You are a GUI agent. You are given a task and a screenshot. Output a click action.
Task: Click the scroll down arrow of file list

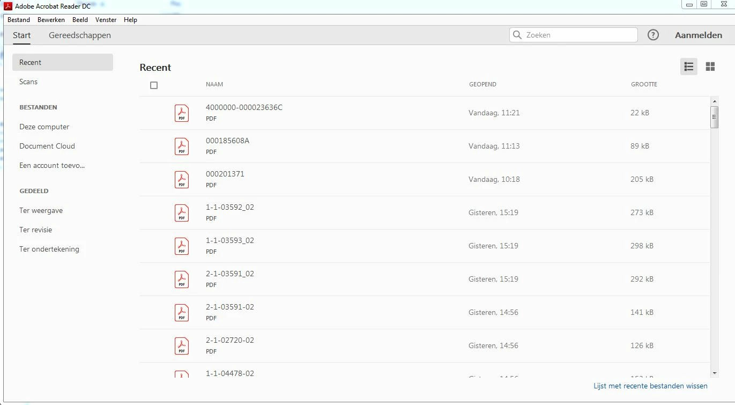[715, 373]
